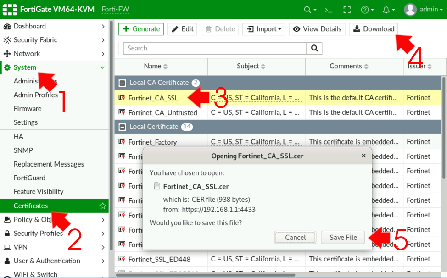Viewport: 447px width, 278px height.
Task: Click the Network cross-arrows icon
Action: pos(7,54)
